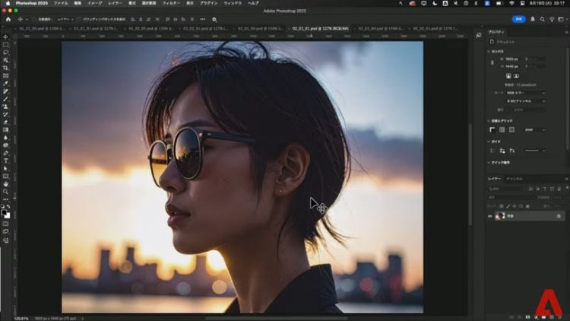Enable show bounding box checkbox
The image size is (570, 321).
[x=79, y=19]
